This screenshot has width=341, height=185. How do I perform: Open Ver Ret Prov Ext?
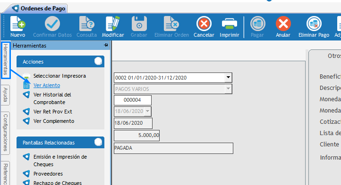52,112
